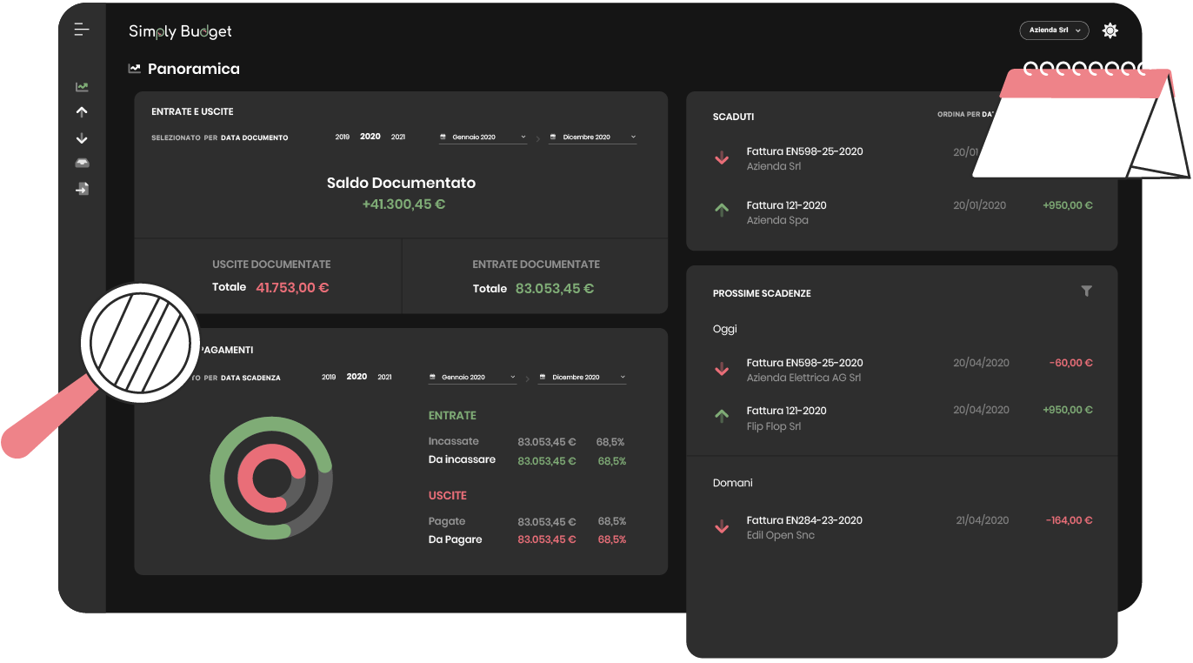Click calendar icon beside Dicembre 2020 in Entrate e Uscite
The height and width of the screenshot is (663, 1193).
(554, 137)
